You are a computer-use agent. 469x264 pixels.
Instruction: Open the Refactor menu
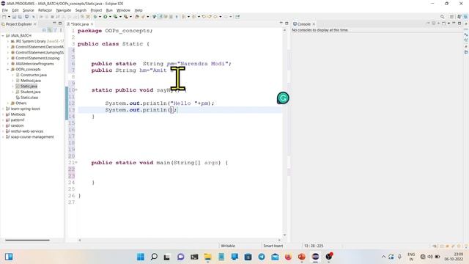pyautogui.click(x=45, y=10)
